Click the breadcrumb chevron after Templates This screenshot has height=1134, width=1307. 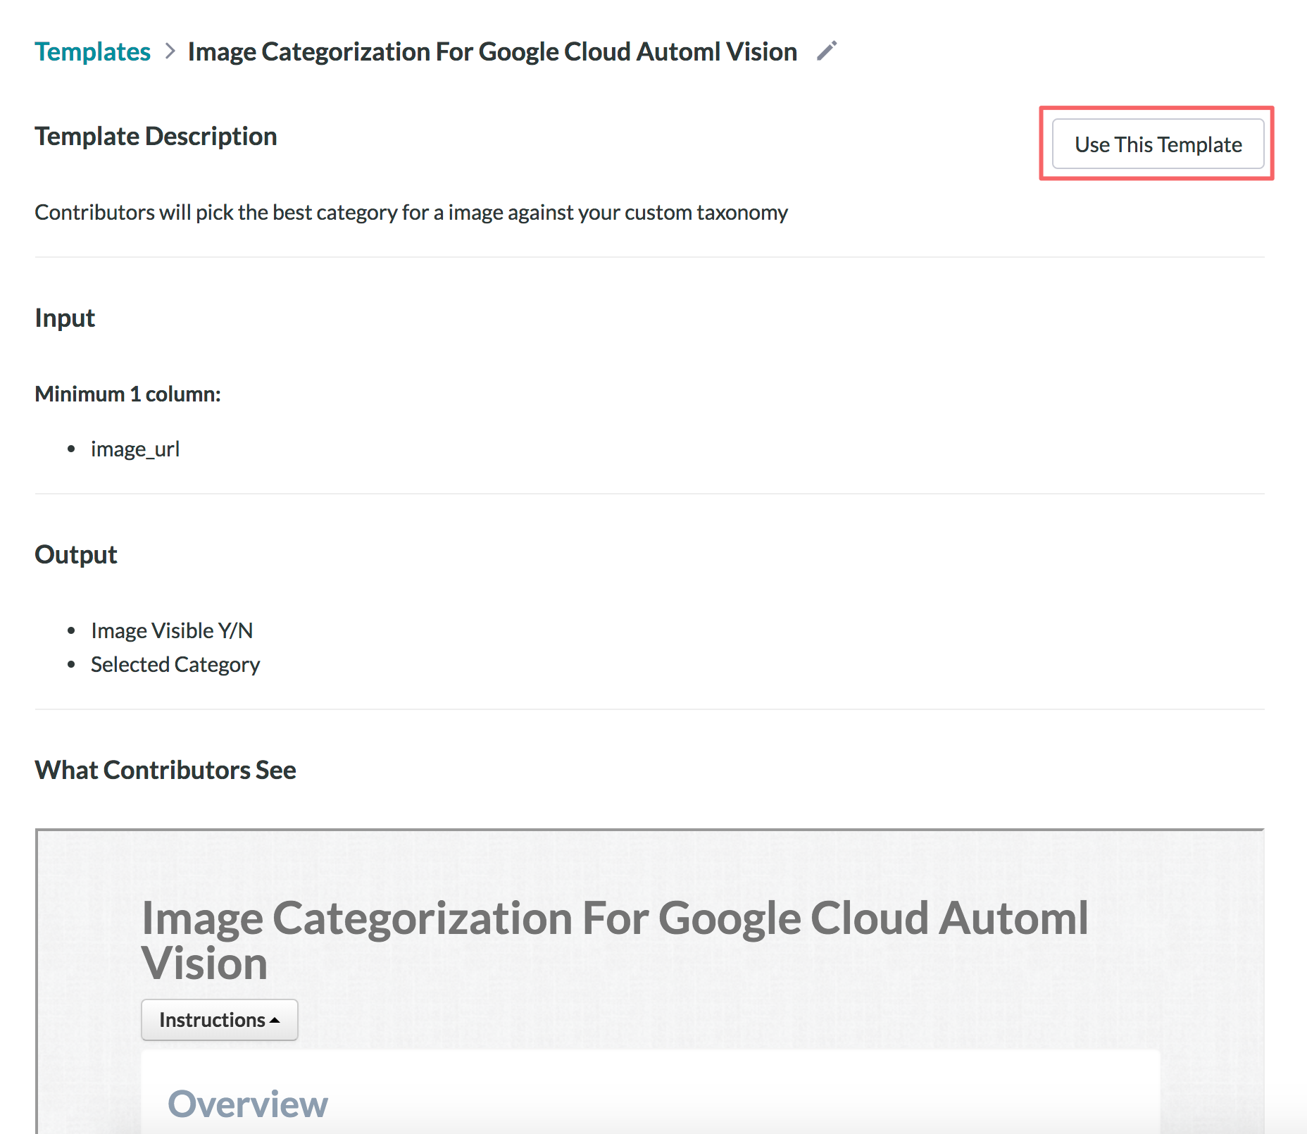coord(170,51)
